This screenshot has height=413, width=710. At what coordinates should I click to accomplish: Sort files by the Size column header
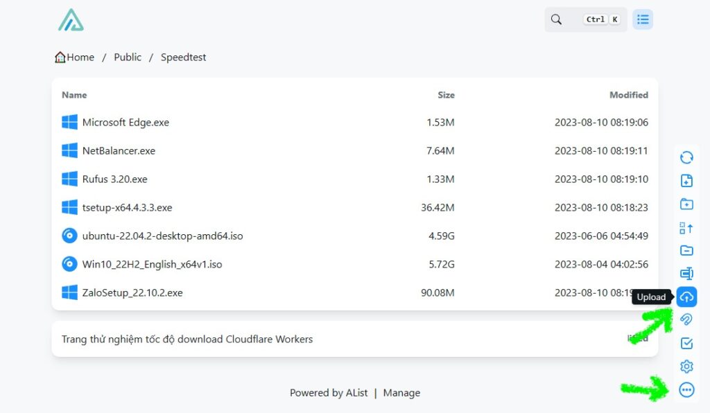click(446, 95)
